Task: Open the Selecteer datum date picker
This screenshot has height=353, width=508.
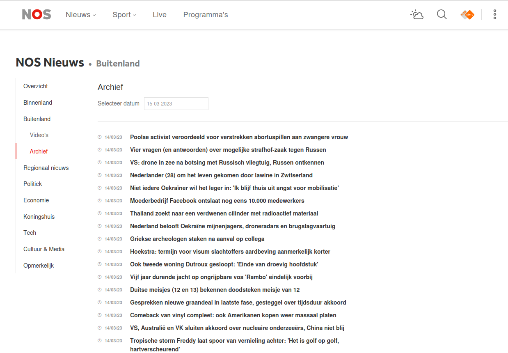Action: 176,104
